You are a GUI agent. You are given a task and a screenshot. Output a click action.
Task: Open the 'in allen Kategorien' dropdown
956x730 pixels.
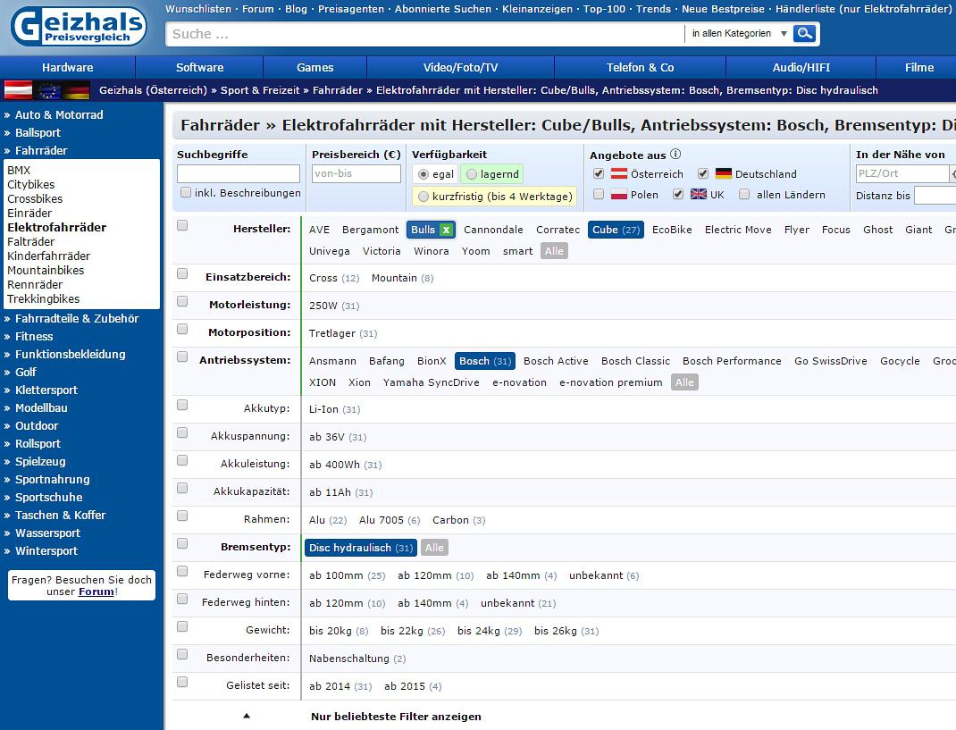[739, 34]
